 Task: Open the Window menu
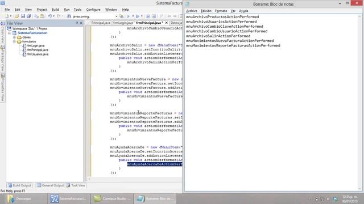(x=111, y=10)
